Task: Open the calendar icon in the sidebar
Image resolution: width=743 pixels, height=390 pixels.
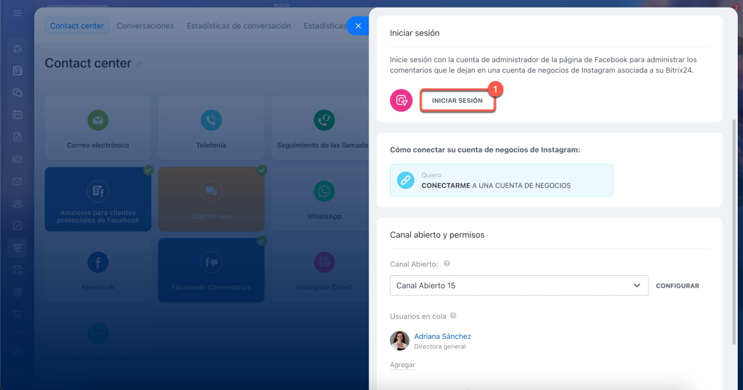Action: [x=17, y=115]
